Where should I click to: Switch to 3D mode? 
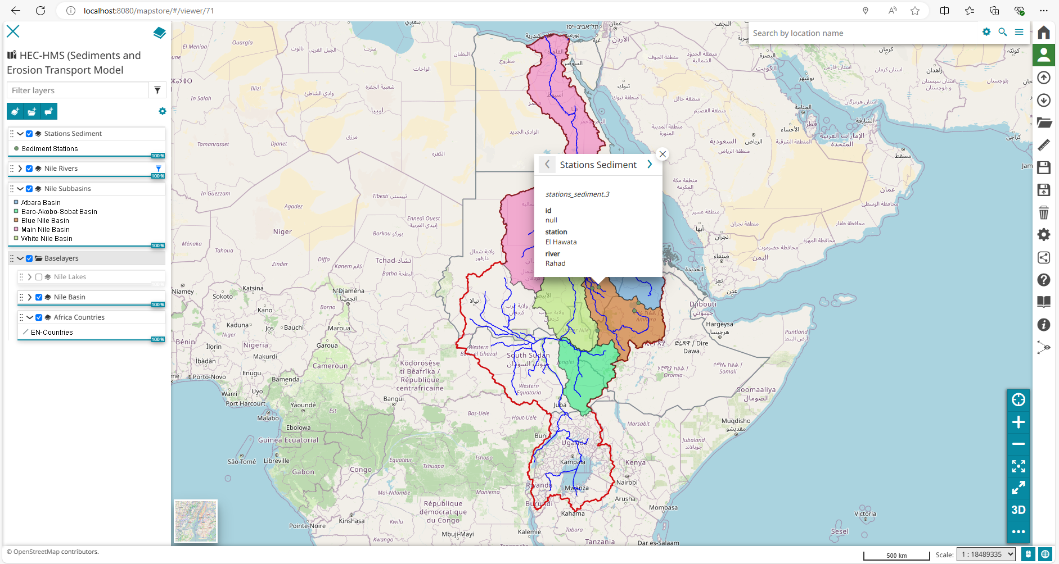[1019, 510]
